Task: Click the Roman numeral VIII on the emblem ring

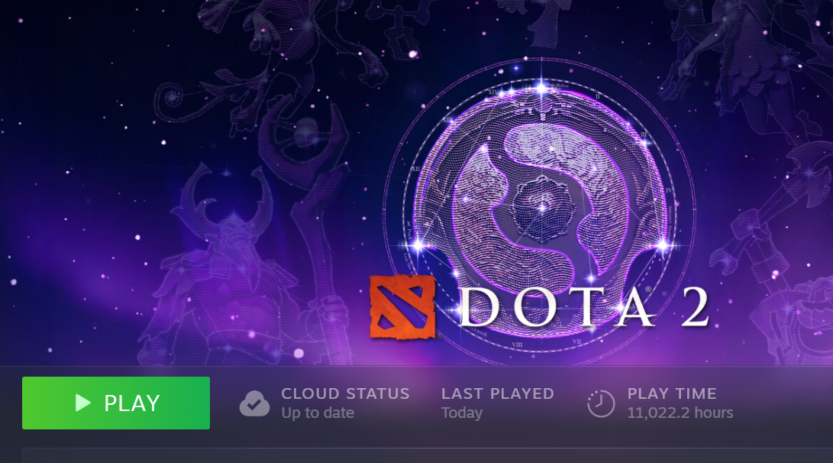Action: click(x=517, y=345)
